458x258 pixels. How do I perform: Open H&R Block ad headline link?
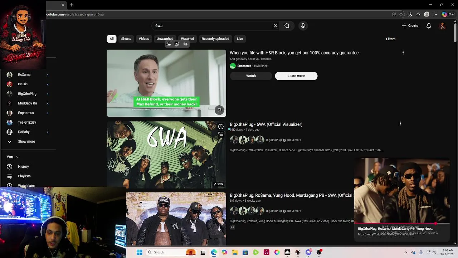click(x=294, y=53)
